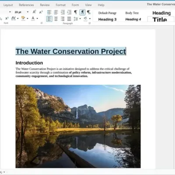
Task: Apply bullet list formatting
Action: click(x=49, y=12)
